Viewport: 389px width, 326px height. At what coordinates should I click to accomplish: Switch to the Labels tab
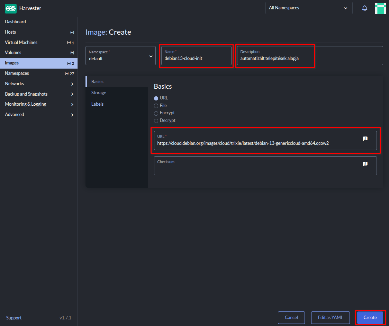click(x=97, y=104)
